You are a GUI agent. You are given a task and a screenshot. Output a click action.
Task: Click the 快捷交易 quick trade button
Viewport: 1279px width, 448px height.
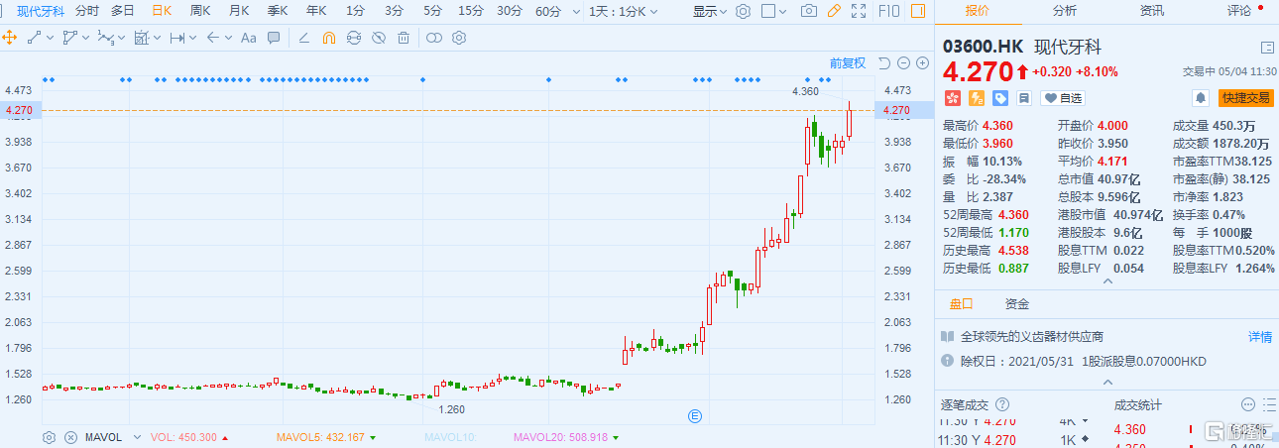click(1245, 98)
